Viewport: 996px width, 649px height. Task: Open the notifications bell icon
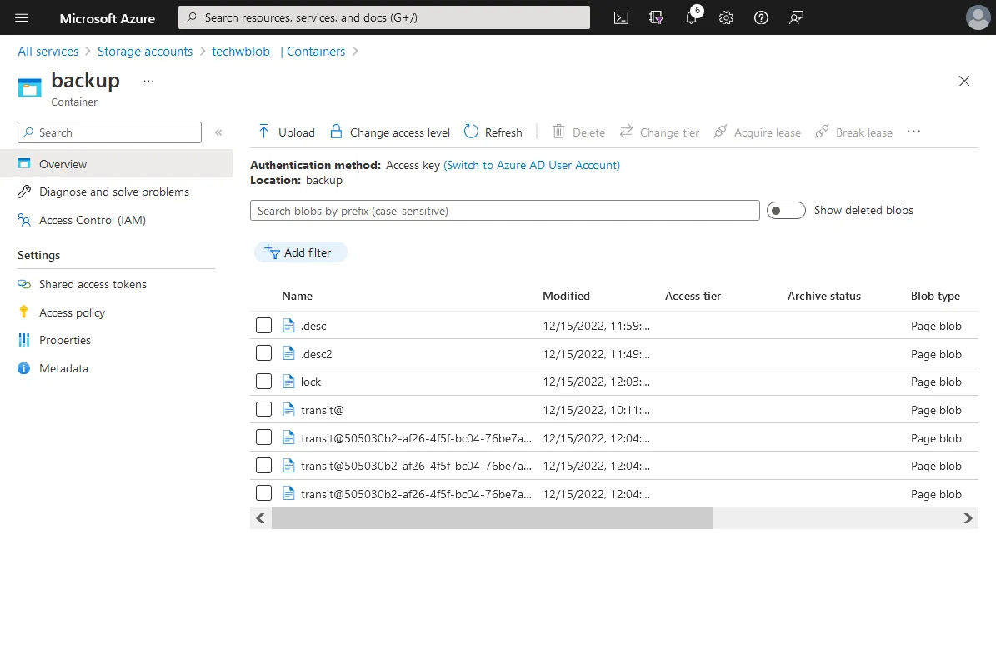(691, 17)
